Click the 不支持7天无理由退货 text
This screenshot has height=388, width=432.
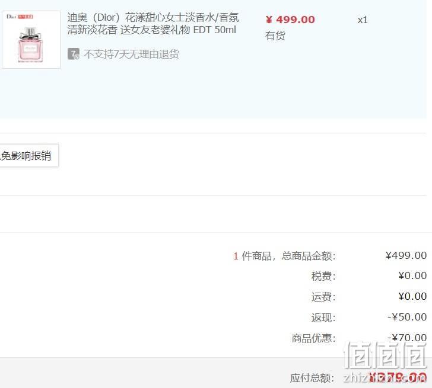pyautogui.click(x=131, y=54)
